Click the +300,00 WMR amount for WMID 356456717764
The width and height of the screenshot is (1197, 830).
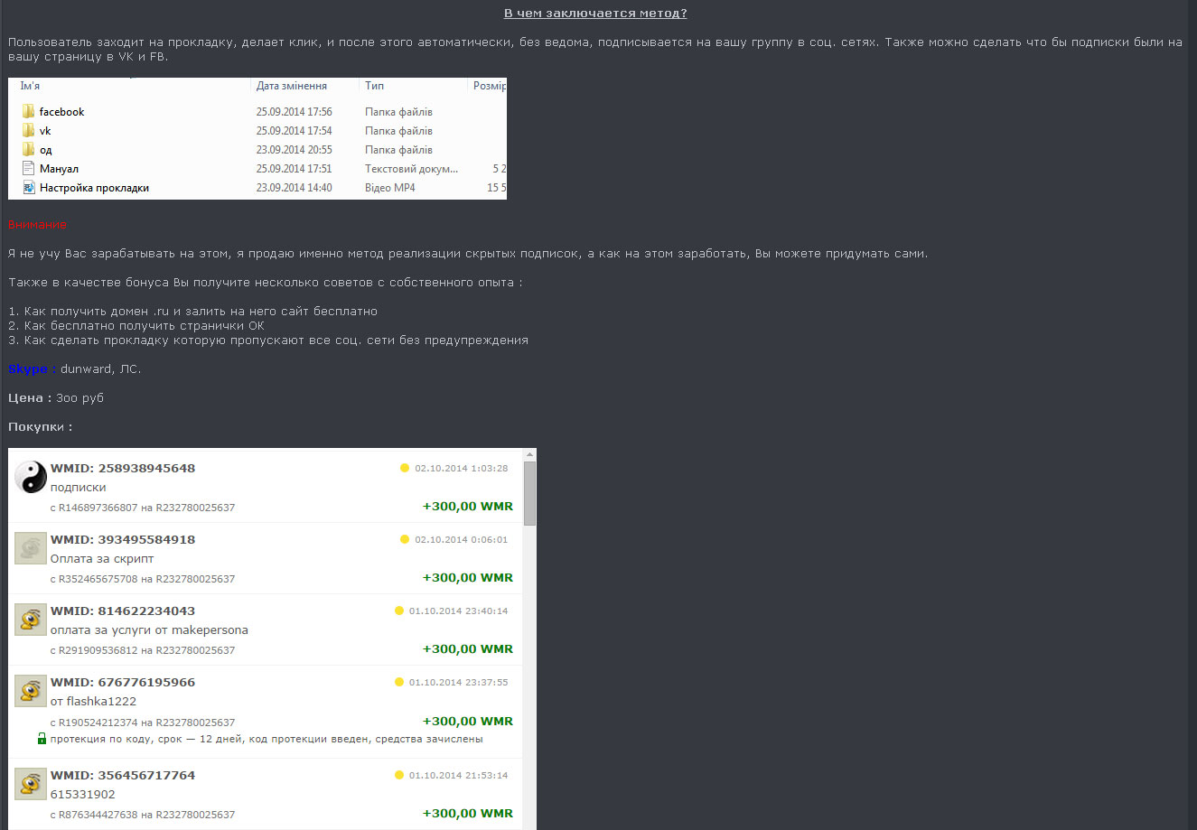click(468, 814)
